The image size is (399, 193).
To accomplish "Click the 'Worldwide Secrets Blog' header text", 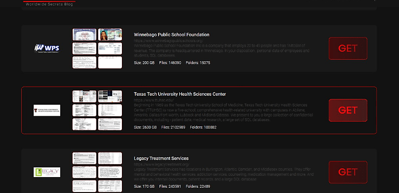I will pos(49,4).
